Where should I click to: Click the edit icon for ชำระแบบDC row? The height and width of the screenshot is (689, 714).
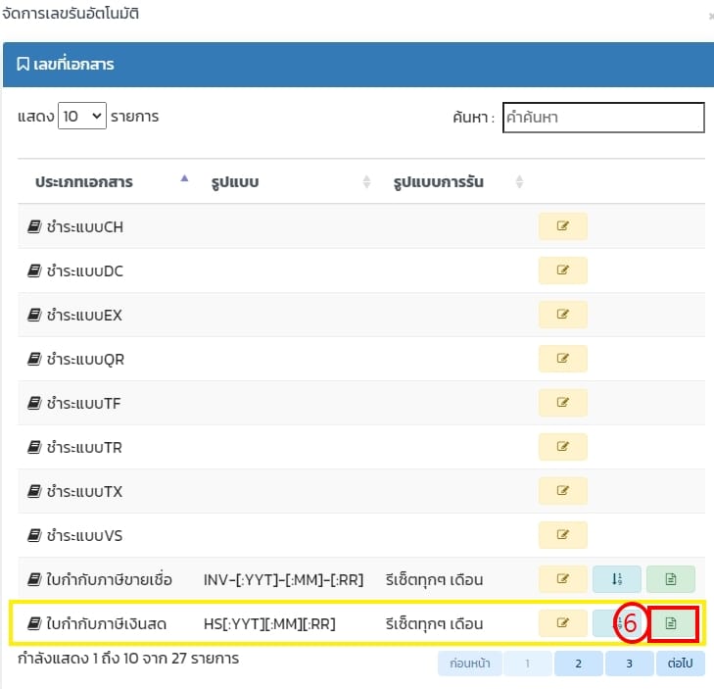pyautogui.click(x=562, y=271)
